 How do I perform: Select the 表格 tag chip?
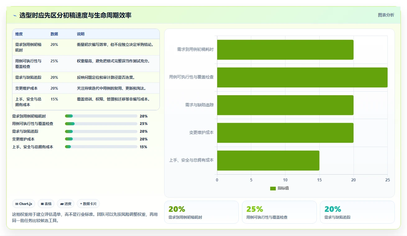tap(46, 204)
